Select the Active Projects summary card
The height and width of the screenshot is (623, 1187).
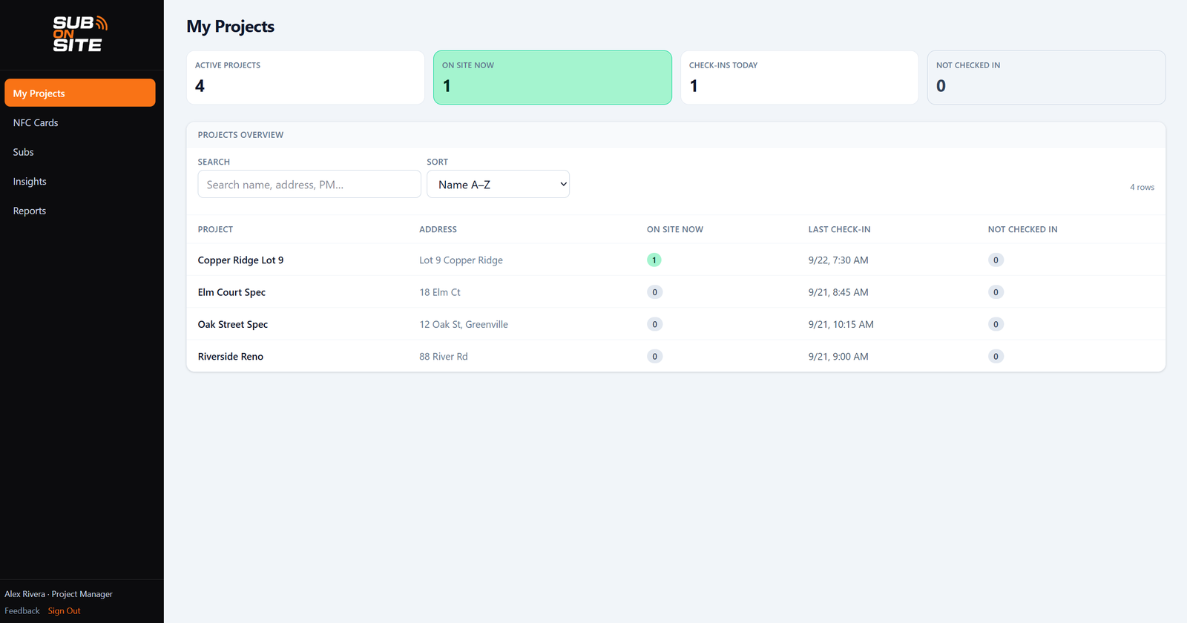[x=306, y=77]
